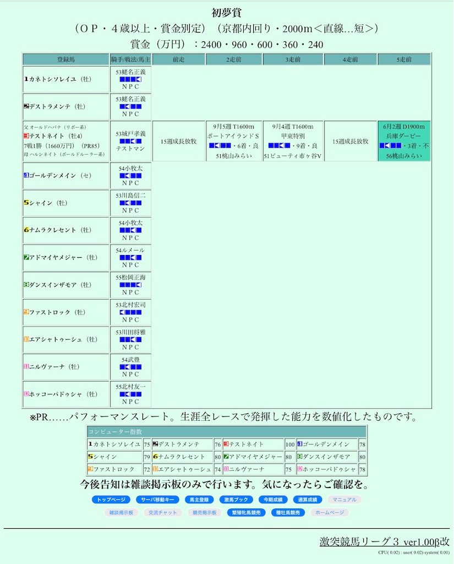The height and width of the screenshot is (564, 454).
Task: Open the 競売掲示板 button
Action: (205, 513)
